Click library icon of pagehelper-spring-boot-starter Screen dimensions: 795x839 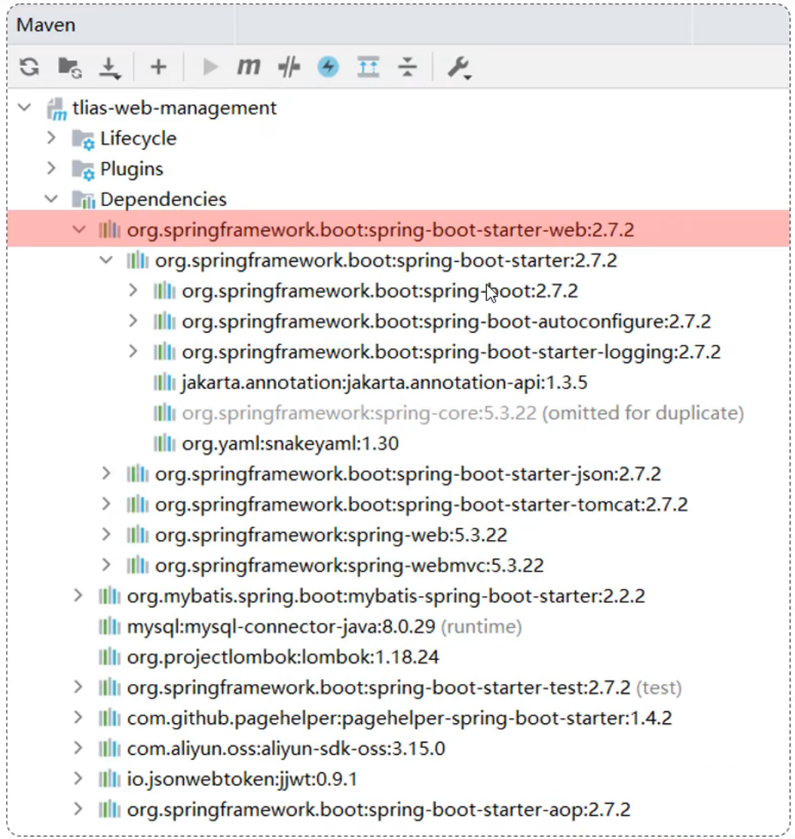[109, 717]
